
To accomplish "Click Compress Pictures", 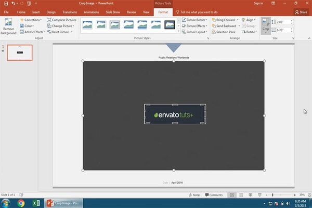I will click(x=62, y=20).
